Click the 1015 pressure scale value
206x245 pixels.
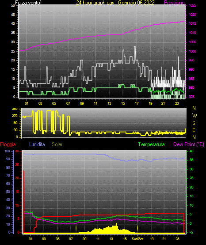click(192, 23)
